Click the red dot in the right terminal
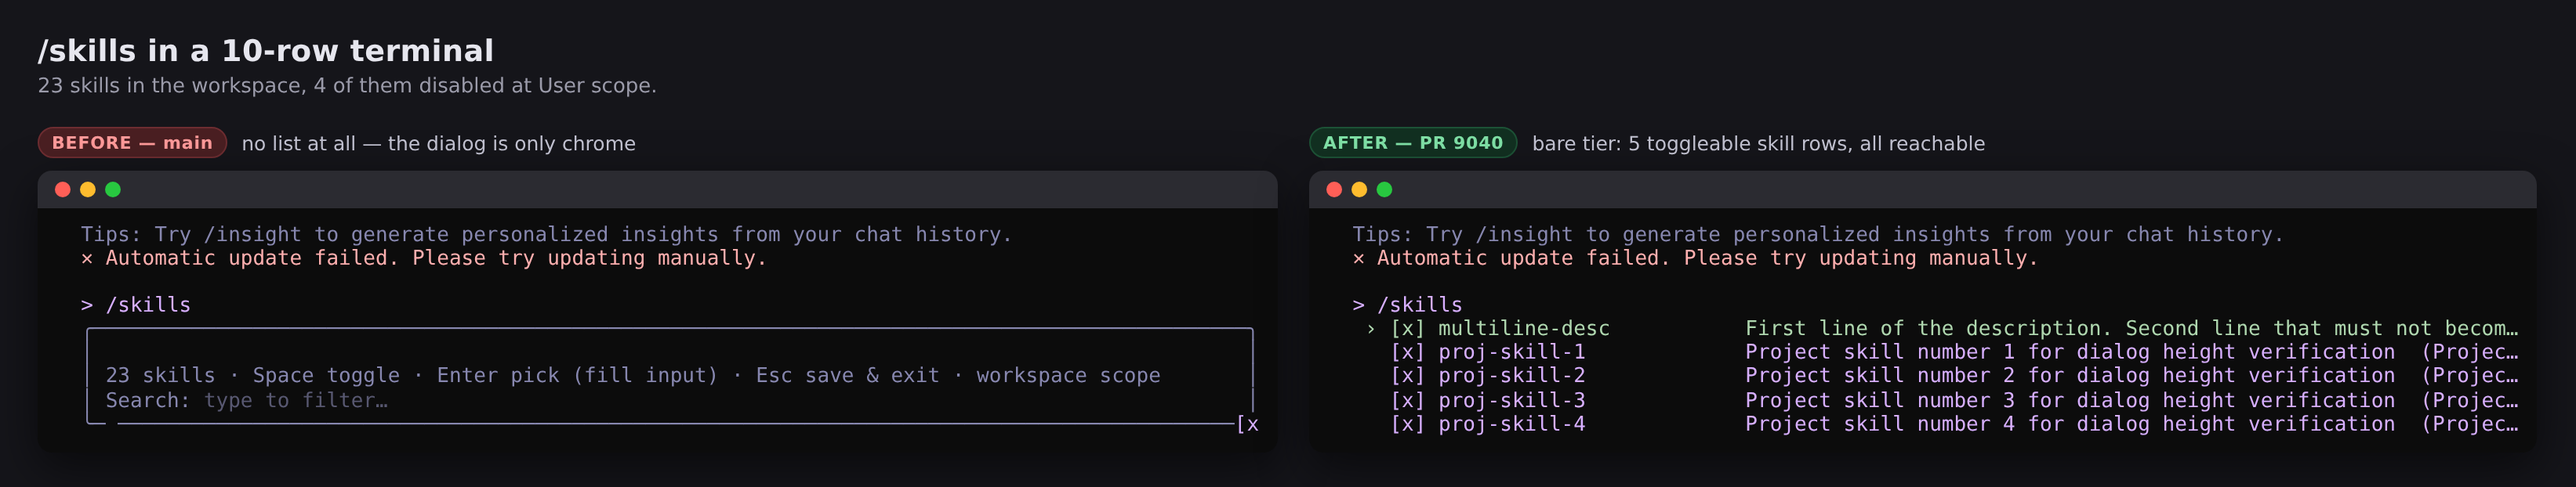Viewport: 2576px width, 487px height. [x=1333, y=189]
